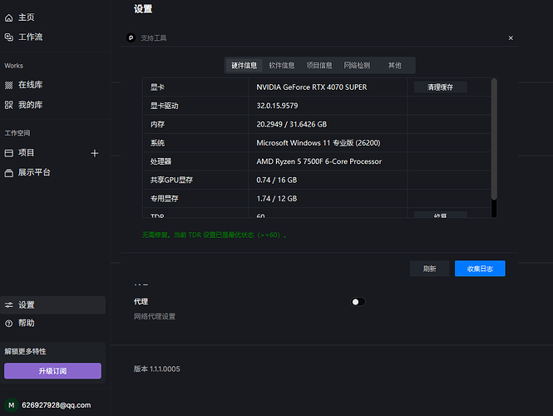Toggle the 代理 proxy switch

[358, 301]
